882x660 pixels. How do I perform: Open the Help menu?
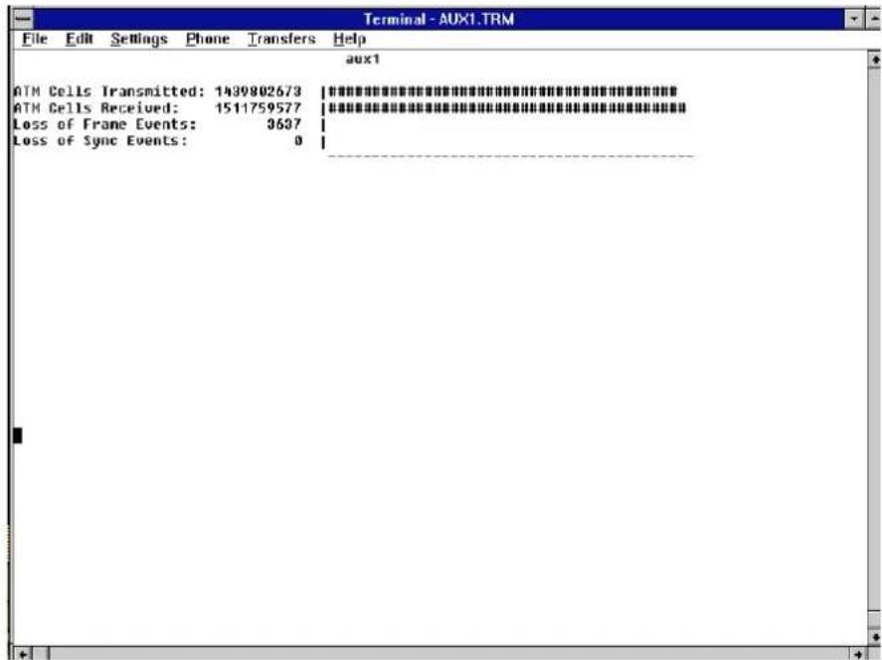(x=349, y=39)
